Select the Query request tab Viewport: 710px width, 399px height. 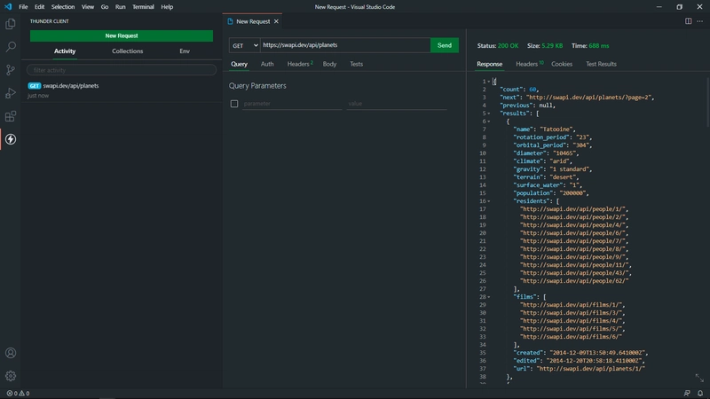pyautogui.click(x=239, y=64)
